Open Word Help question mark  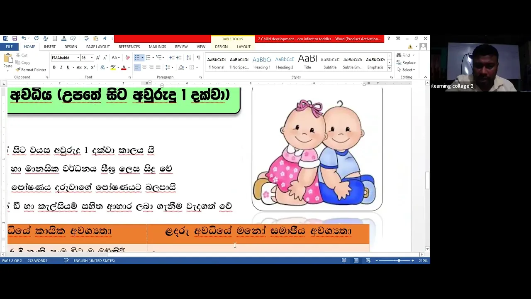[389, 39]
